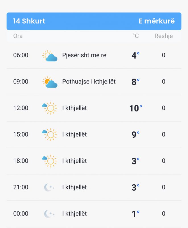Click the sun icon at 18:00
188x228 pixels.
click(x=49, y=161)
